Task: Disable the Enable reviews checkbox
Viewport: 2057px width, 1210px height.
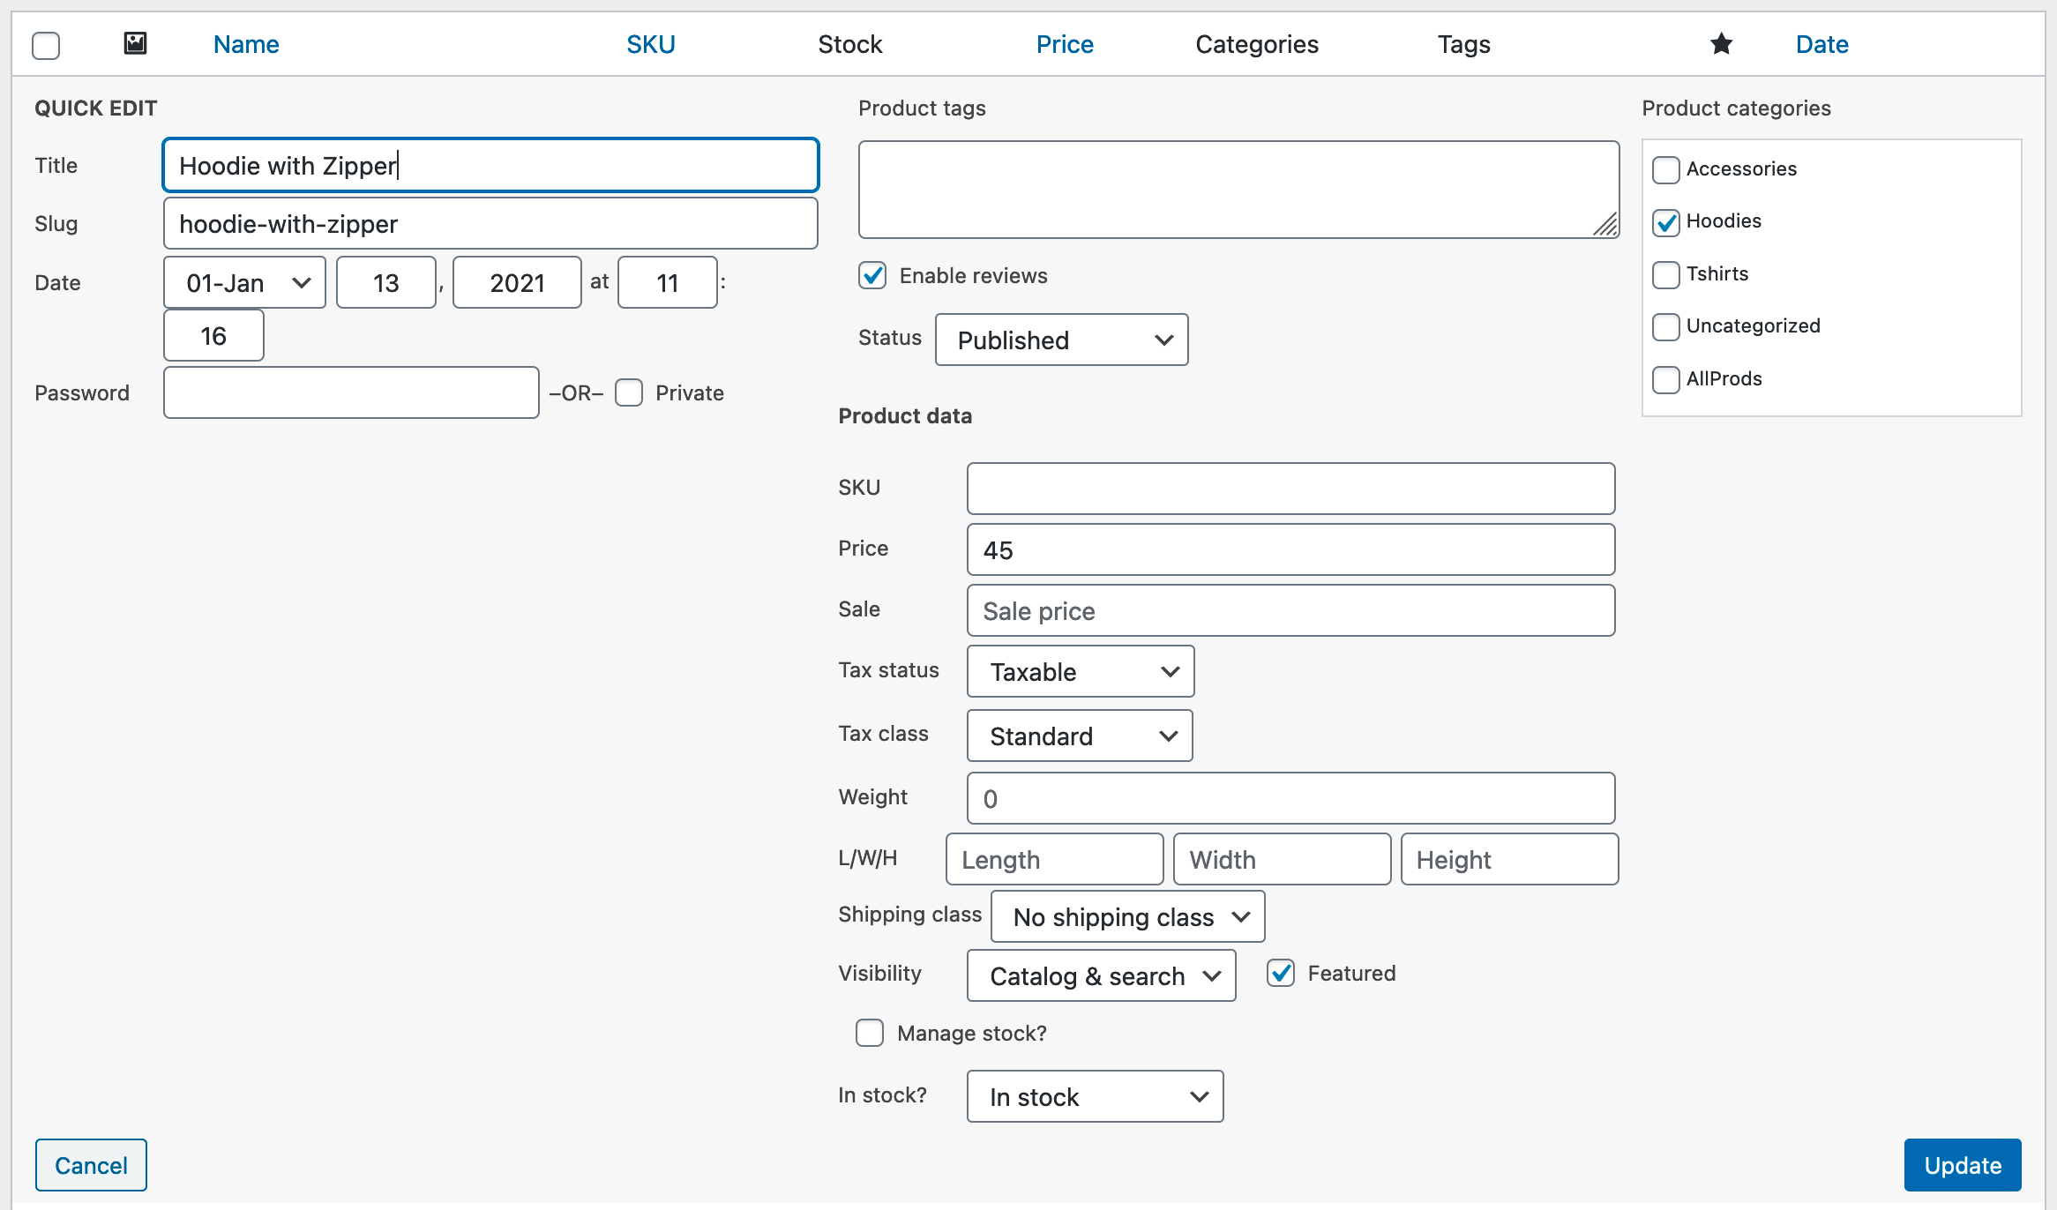Action: (x=871, y=276)
